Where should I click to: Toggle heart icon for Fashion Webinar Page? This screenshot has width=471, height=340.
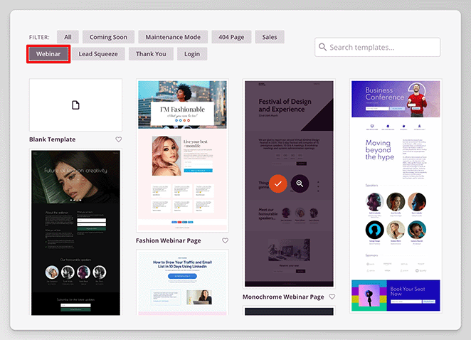(x=225, y=241)
